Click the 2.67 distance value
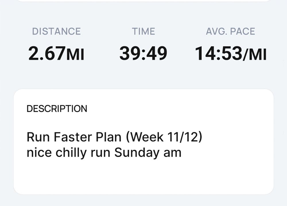The height and width of the screenshot is (206, 287). [47, 53]
